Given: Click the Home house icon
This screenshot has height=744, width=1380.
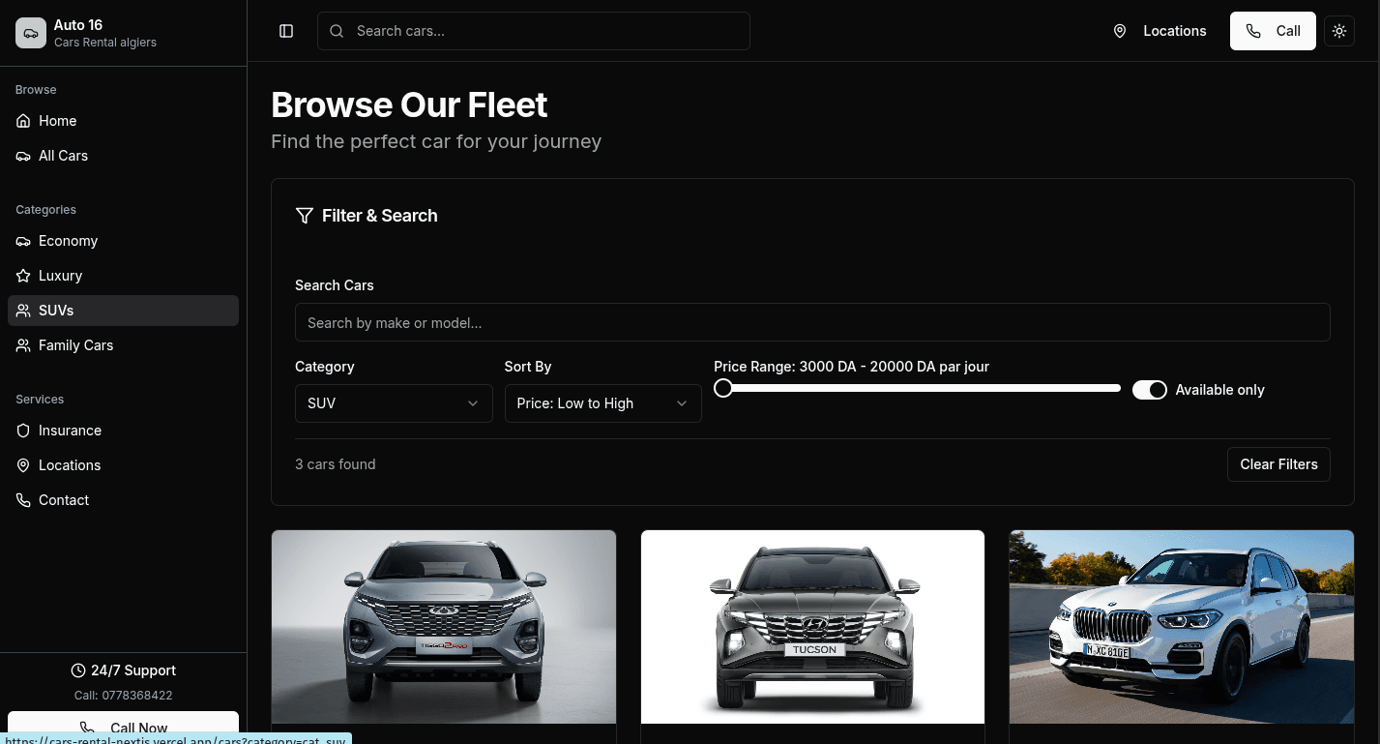Looking at the screenshot, I should [23, 121].
